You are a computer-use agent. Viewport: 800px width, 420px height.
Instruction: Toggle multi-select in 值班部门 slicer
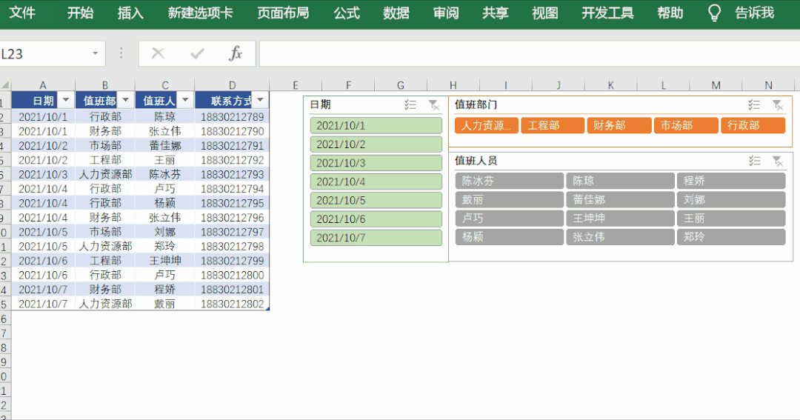pos(754,104)
